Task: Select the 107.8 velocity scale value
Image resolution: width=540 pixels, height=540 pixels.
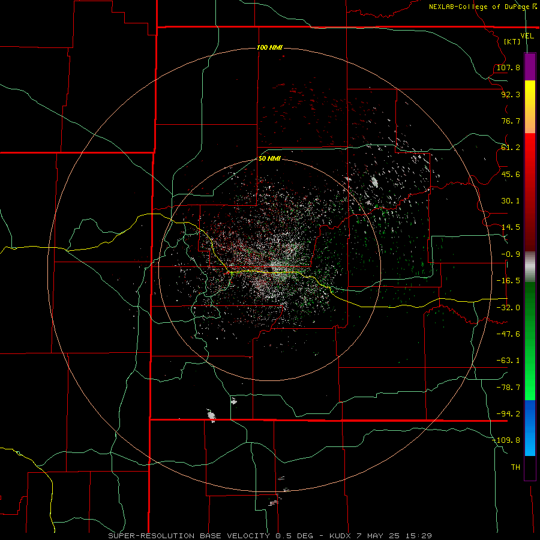Action: (x=508, y=67)
